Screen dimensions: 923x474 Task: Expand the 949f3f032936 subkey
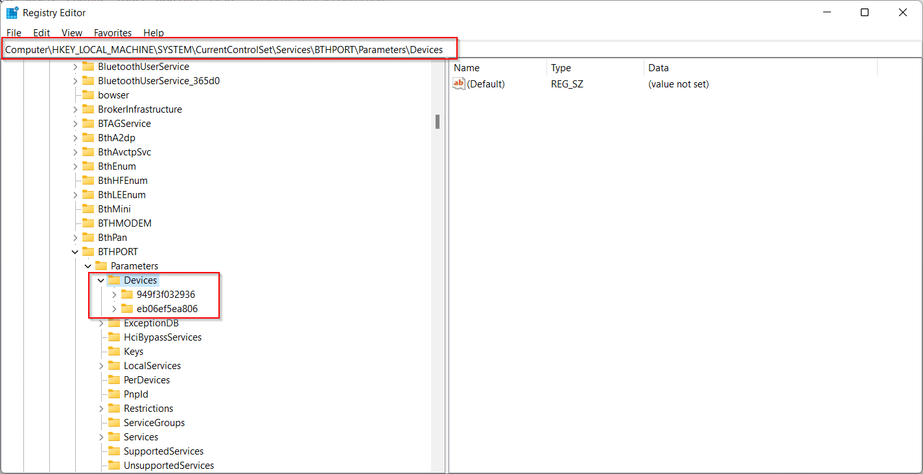point(114,295)
